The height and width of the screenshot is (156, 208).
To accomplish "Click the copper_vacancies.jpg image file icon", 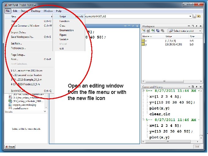I will 10,105.
